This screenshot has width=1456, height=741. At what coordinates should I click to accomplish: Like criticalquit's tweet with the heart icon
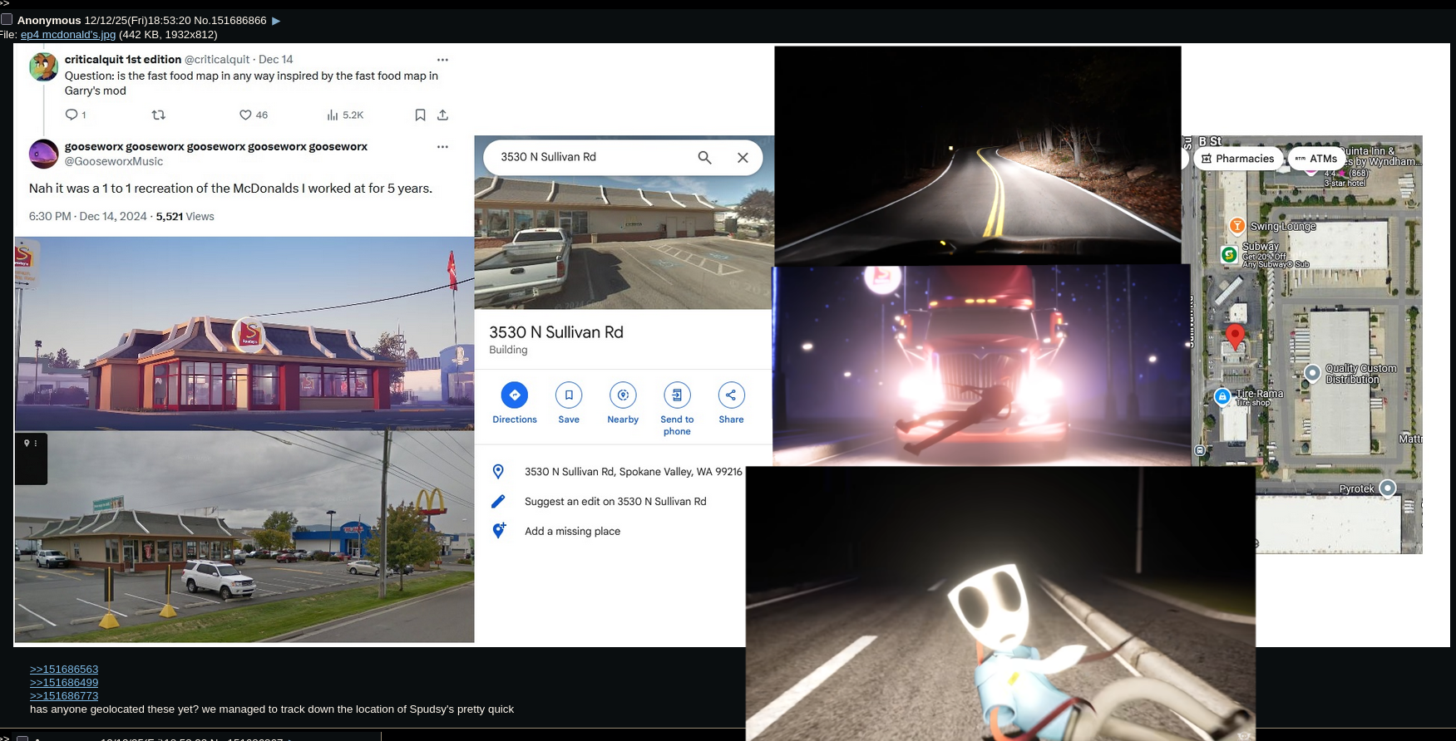pos(245,115)
